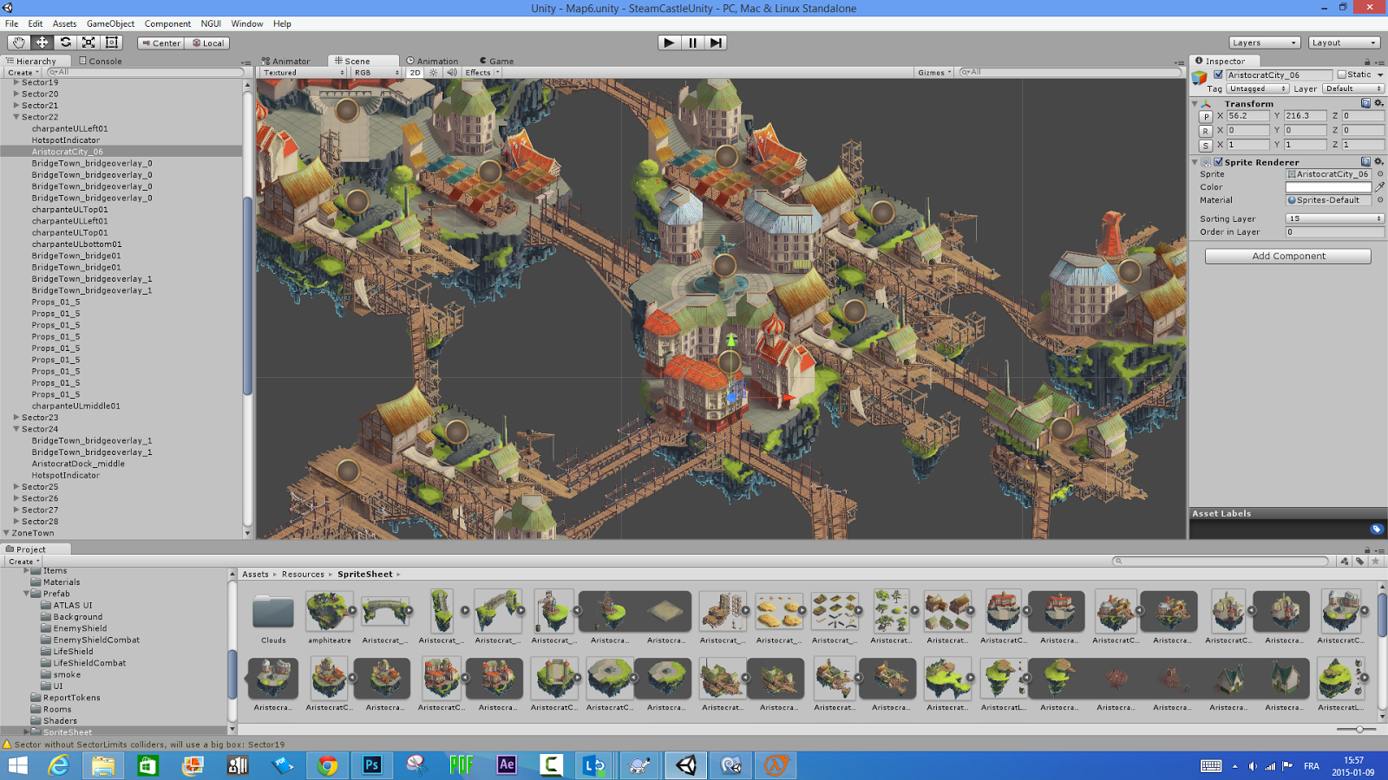Open Photoshop from the taskbar
The height and width of the screenshot is (780, 1388).
tap(371, 765)
